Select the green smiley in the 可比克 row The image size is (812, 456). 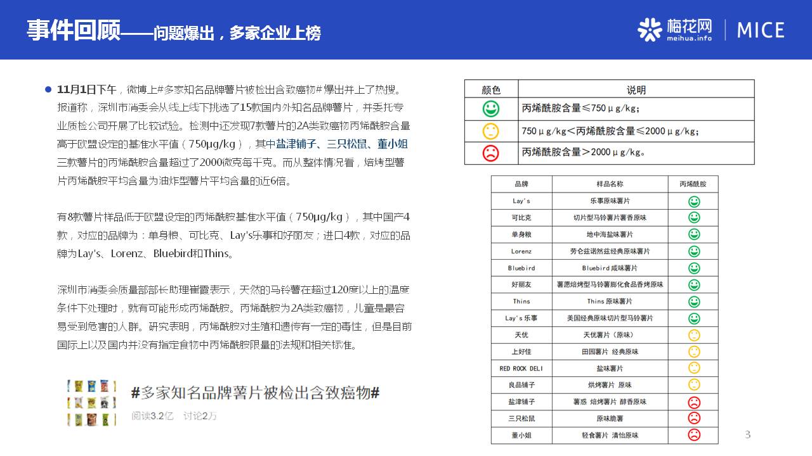(x=694, y=218)
